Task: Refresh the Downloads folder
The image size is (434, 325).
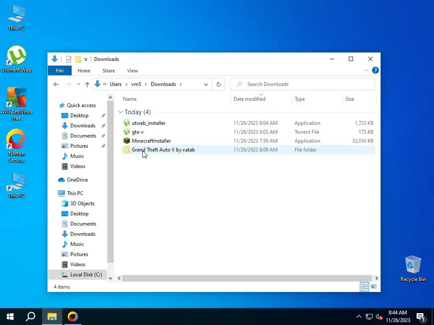Action: [x=218, y=84]
